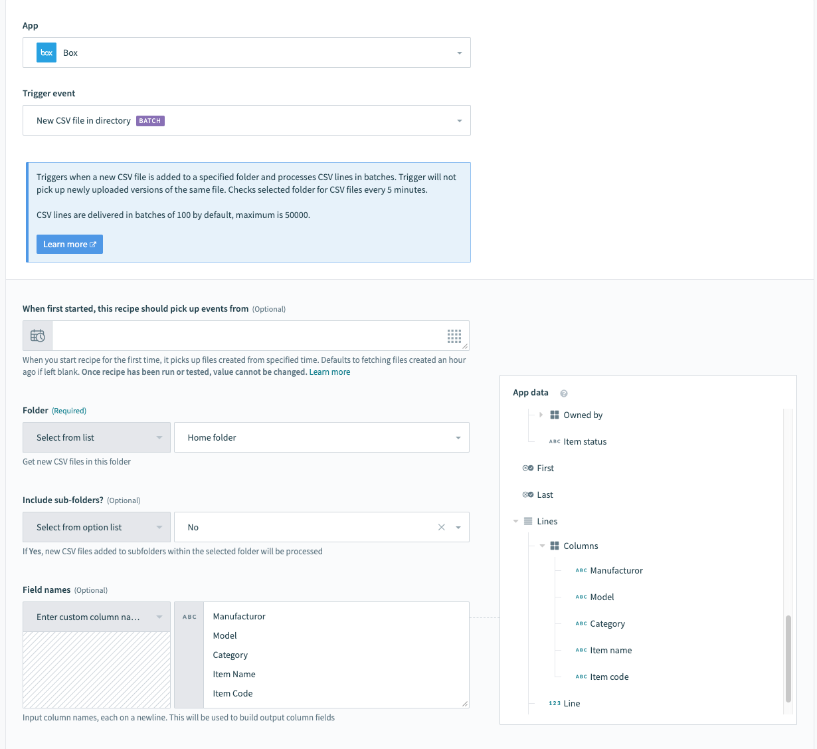Click the App data panel scrollbar
Screen dimensions: 817x749
pos(788,658)
